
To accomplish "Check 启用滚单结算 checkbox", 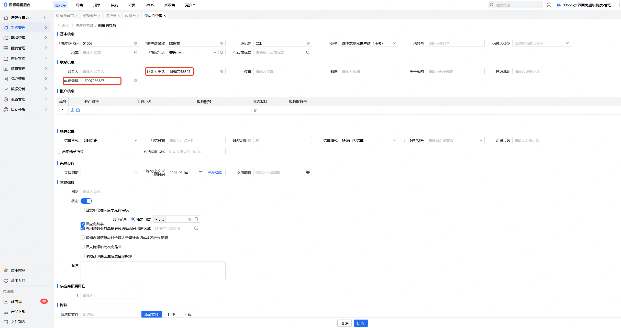I will click(59, 152).
